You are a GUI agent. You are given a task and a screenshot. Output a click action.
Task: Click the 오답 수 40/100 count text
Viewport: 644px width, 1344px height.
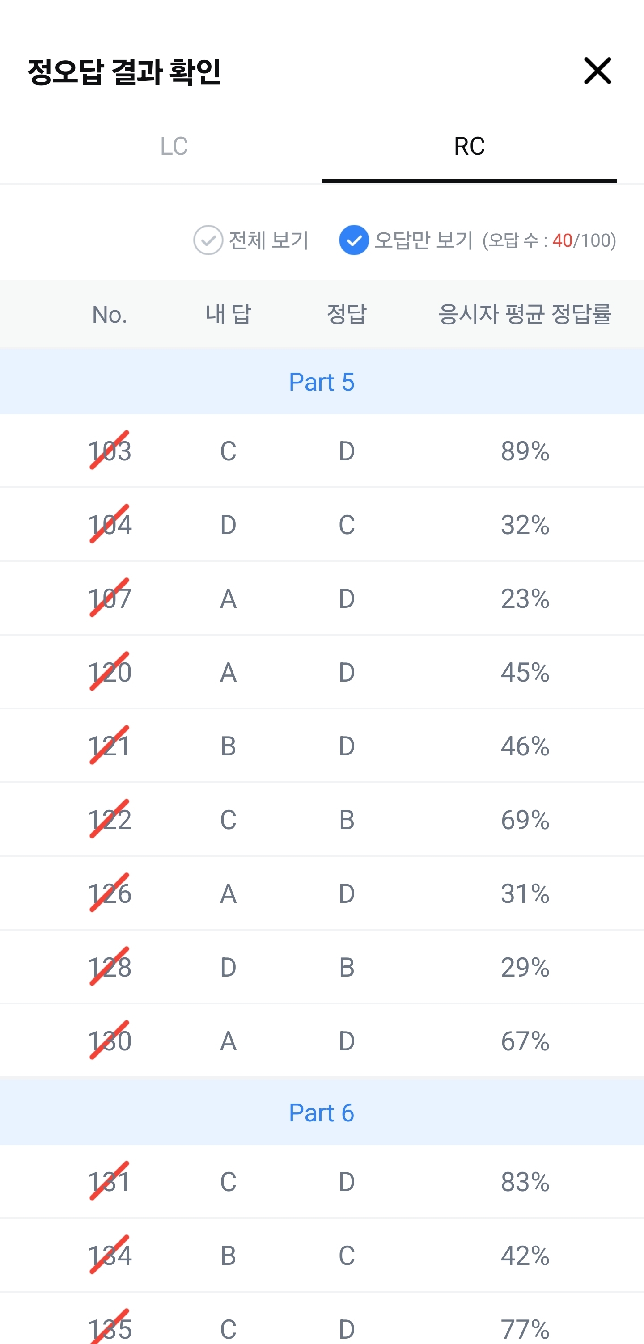click(549, 240)
